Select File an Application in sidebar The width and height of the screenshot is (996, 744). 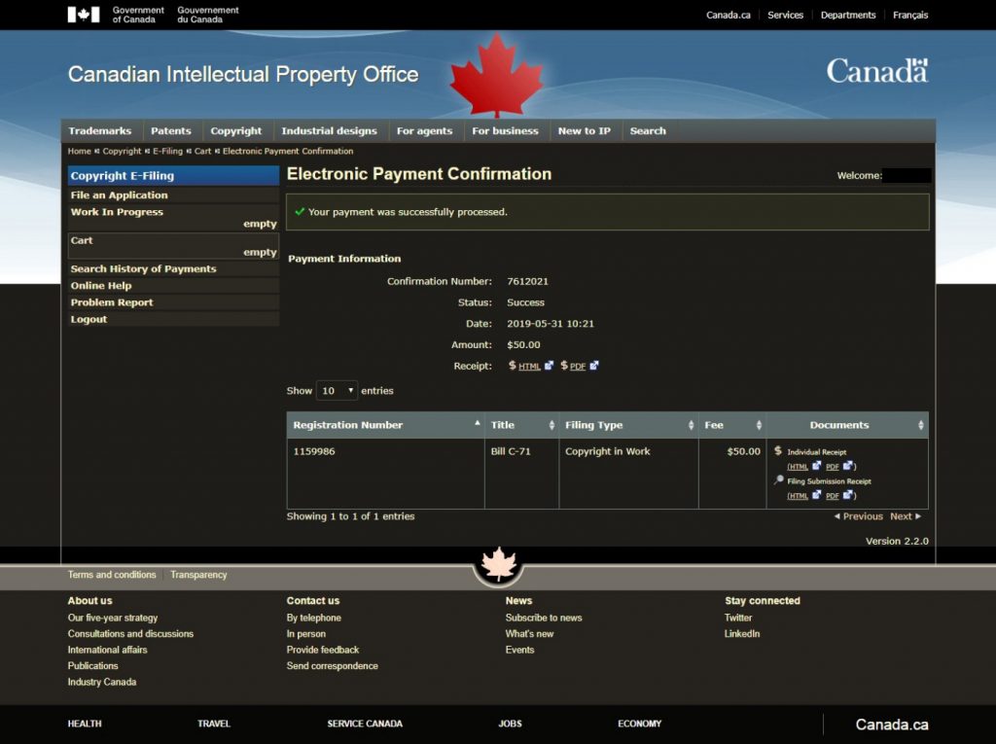point(120,195)
